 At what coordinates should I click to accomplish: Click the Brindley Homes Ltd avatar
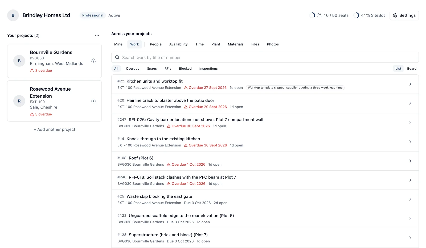pyautogui.click(x=13, y=15)
